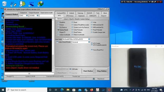Image resolution: width=164 pixels, height=92 pixels.
Task: Open the Comport inf dropdown
Action: point(27,16)
